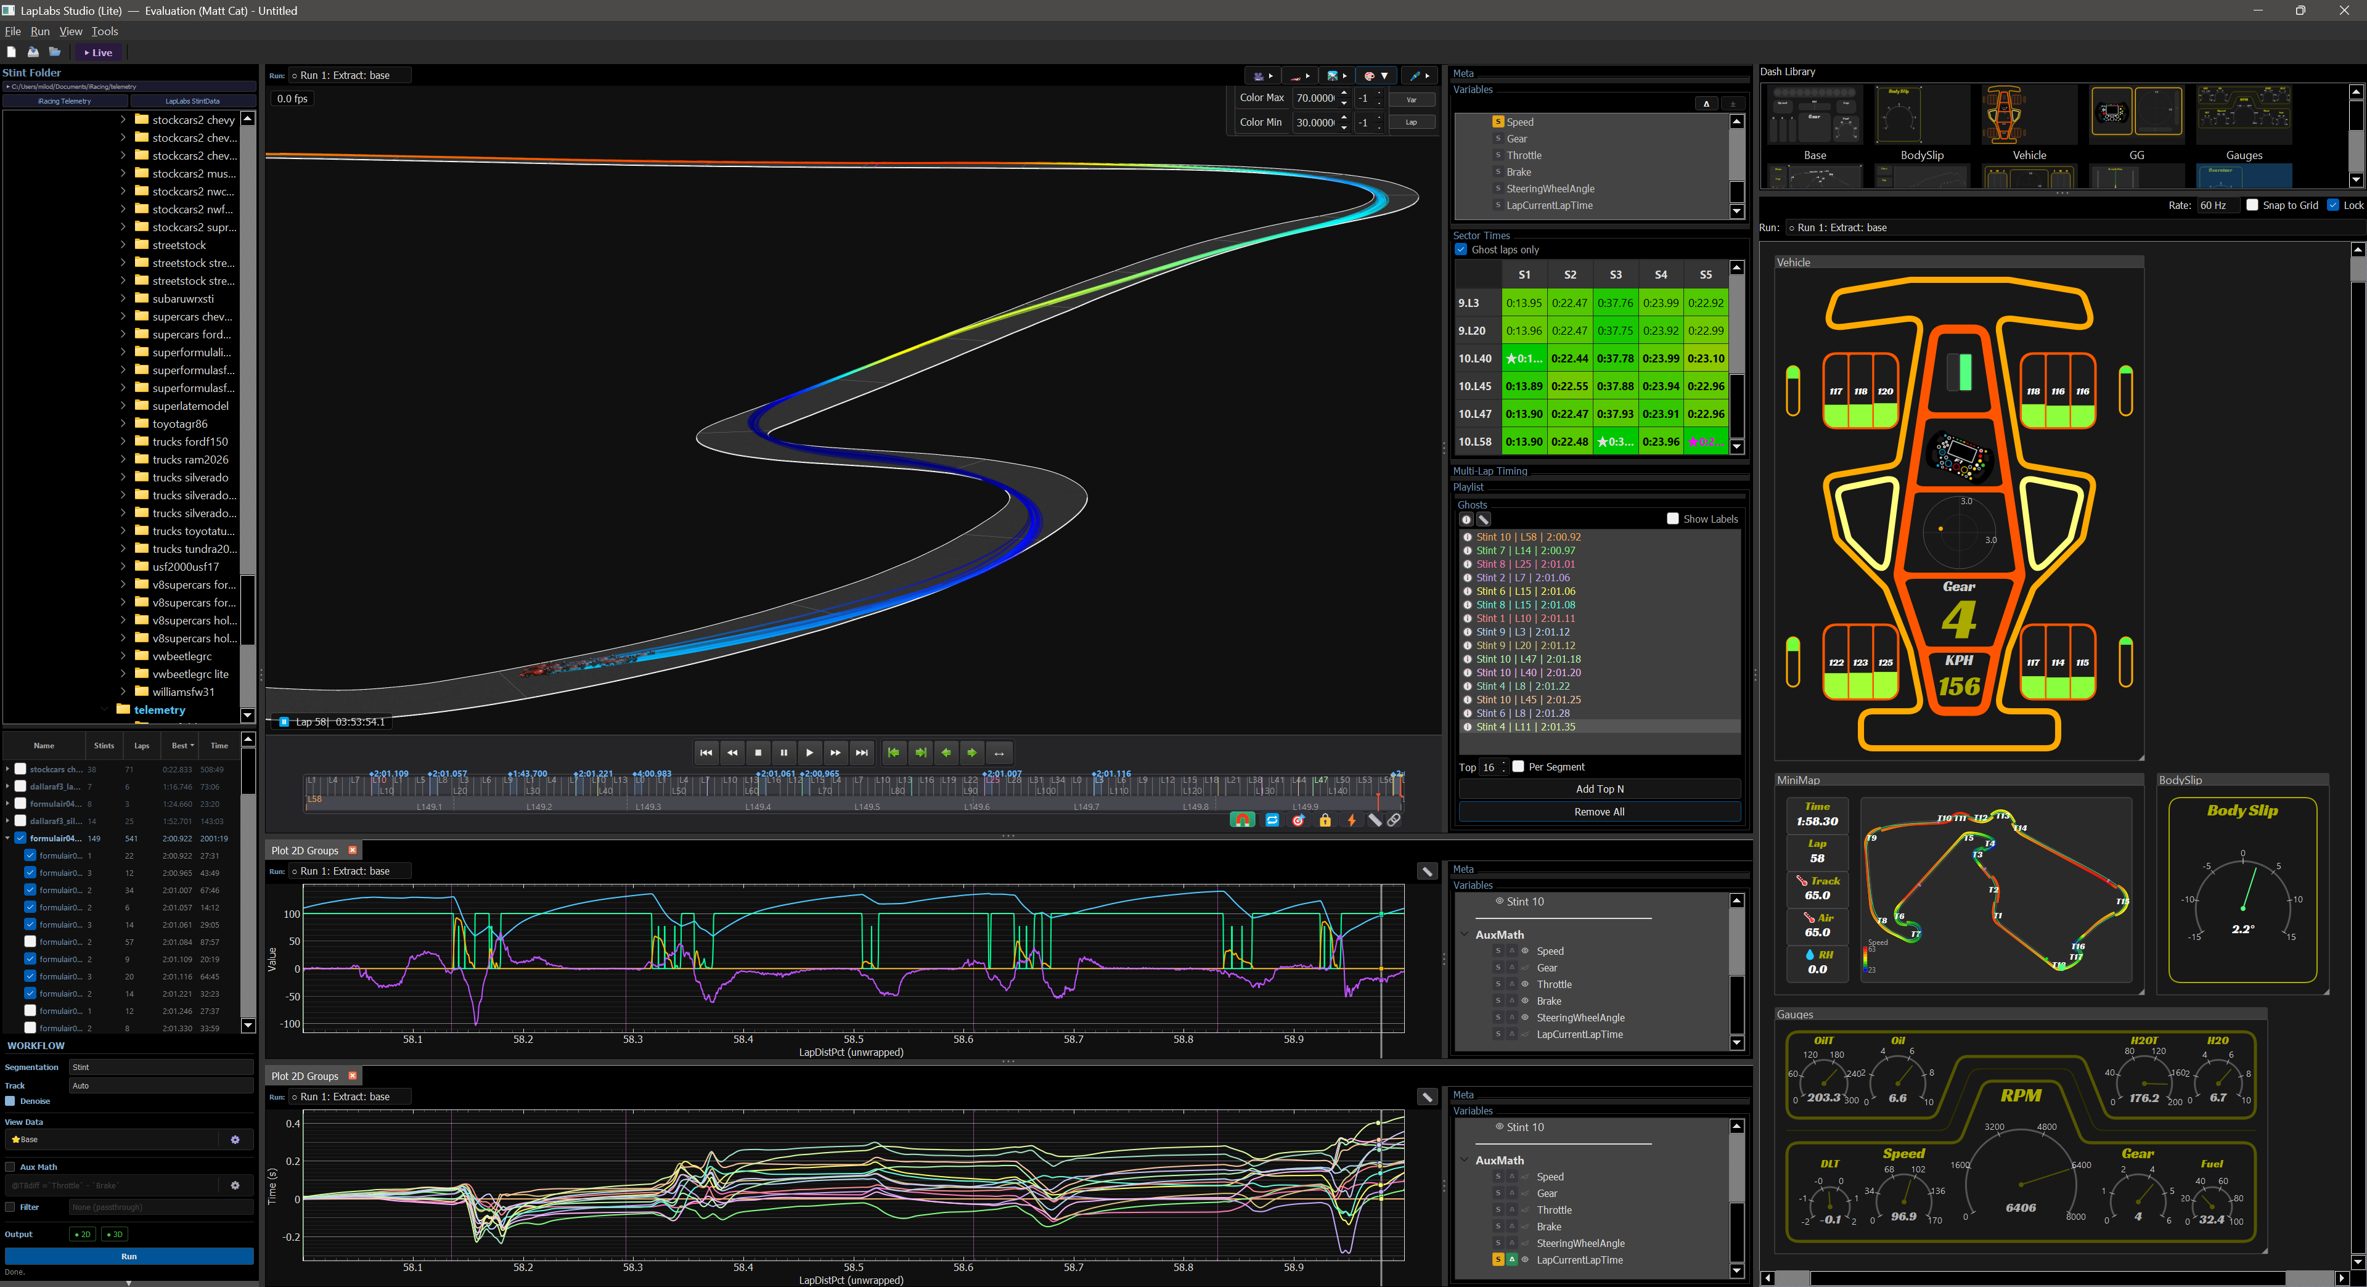Screen dimensions: 2367x1287
Task: Open the movie camera view tool
Action: [1258, 76]
